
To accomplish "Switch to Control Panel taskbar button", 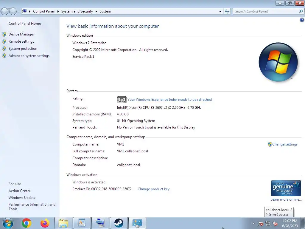I will (x=137, y=223).
